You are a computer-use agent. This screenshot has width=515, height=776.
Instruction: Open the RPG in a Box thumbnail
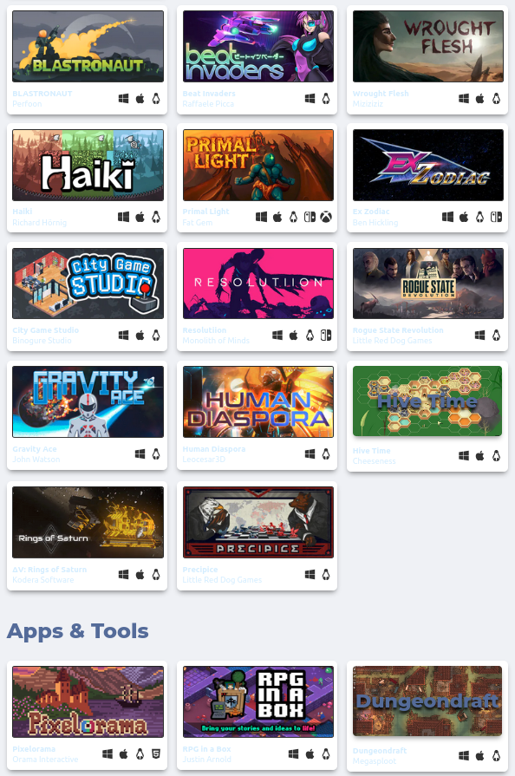(258, 701)
